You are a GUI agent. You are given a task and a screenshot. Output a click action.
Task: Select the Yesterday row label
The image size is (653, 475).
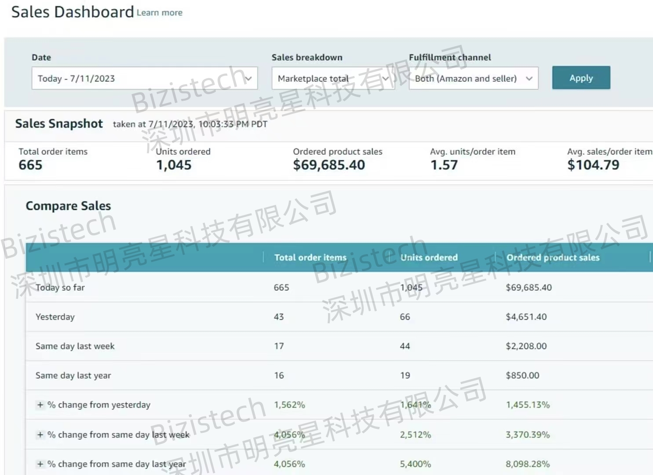[55, 317]
